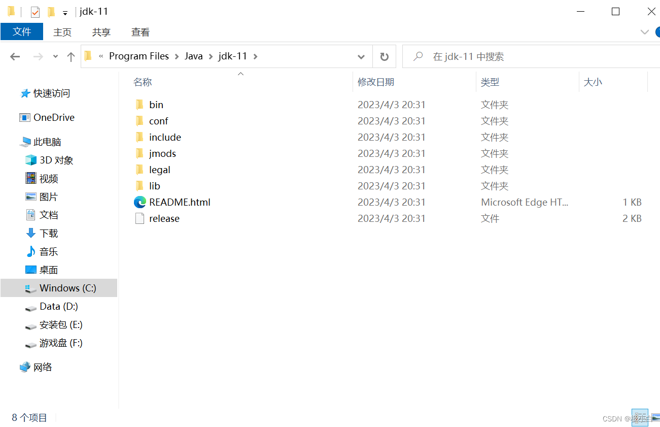Maximize the jdk-11 window

(x=615, y=12)
